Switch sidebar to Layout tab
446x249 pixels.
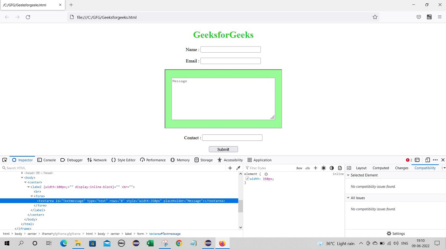click(361, 168)
